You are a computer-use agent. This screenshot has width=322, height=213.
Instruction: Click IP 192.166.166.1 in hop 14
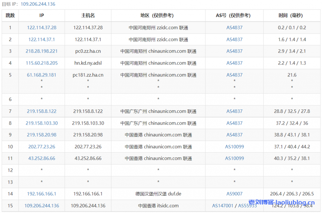pyautogui.click(x=42, y=194)
